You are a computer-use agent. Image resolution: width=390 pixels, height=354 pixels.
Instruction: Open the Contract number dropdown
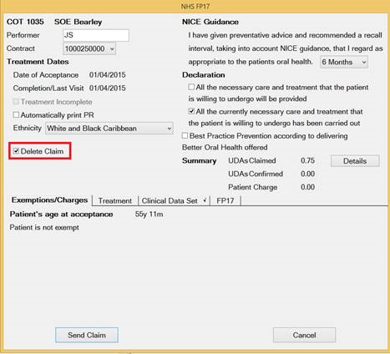click(x=89, y=48)
